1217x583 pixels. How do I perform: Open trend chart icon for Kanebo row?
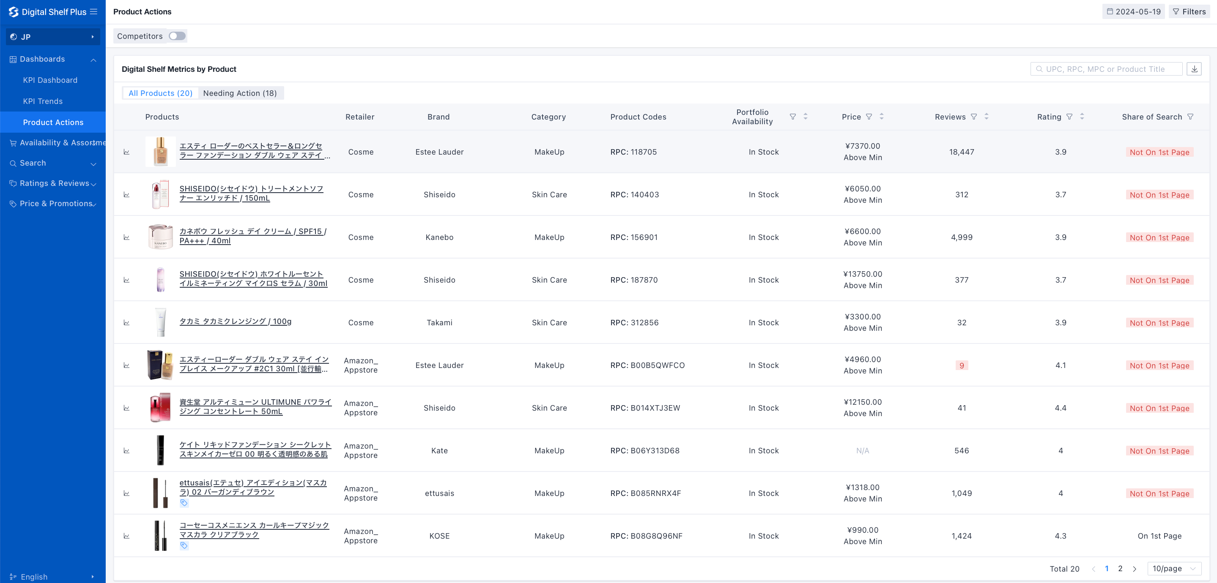point(126,237)
